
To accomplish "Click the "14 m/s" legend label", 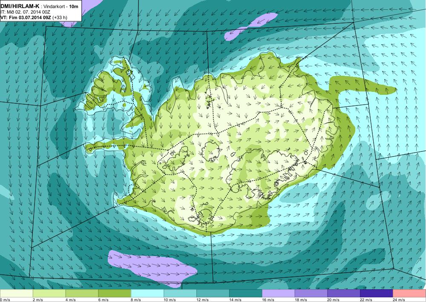I will pos(236,299).
